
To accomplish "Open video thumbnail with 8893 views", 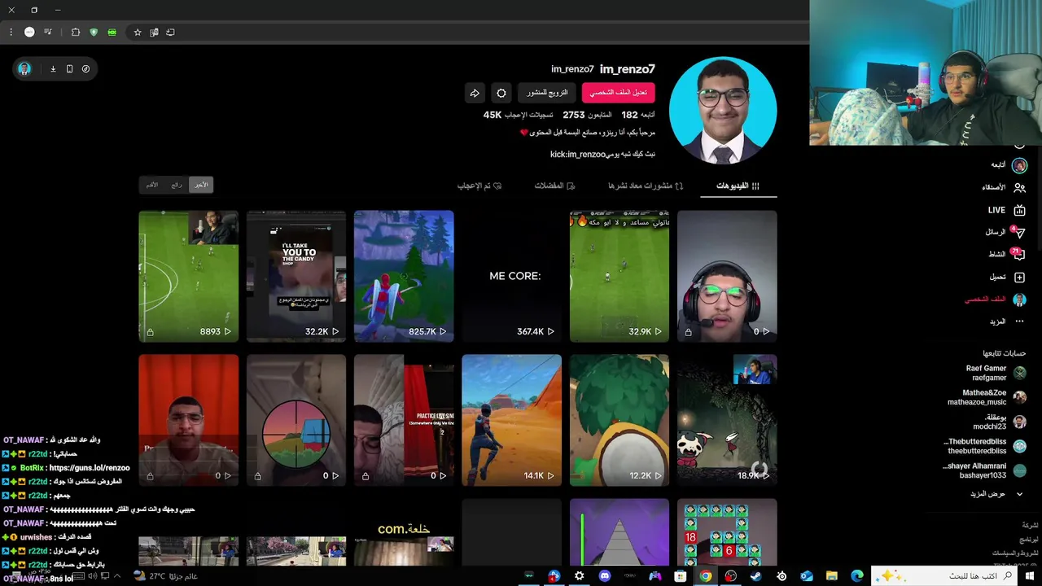I will coord(188,276).
